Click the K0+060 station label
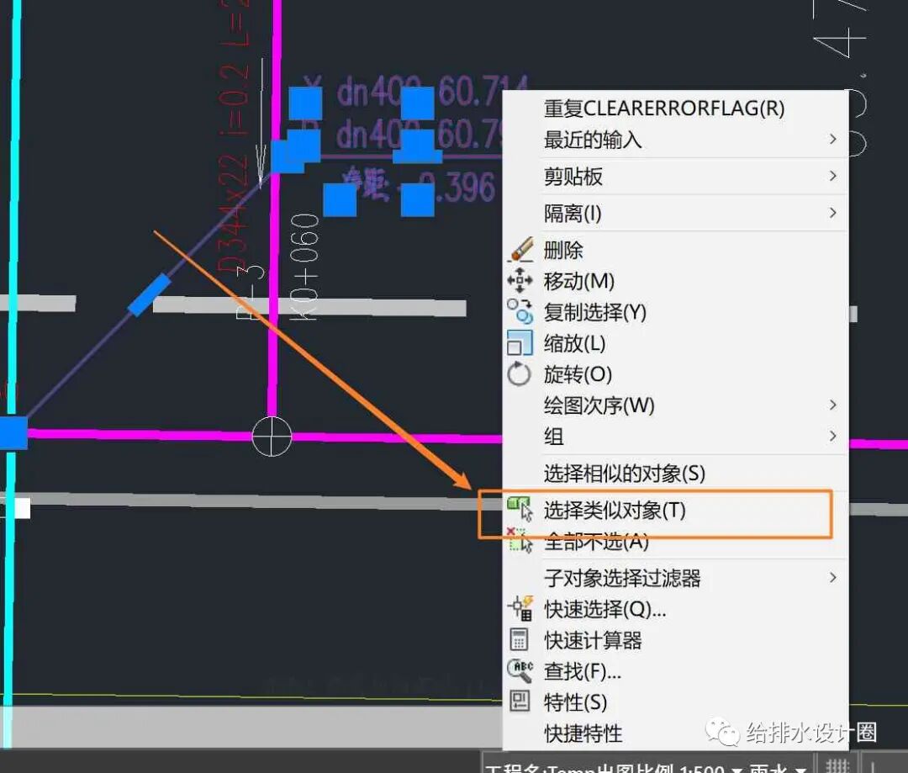Viewport: 908px width, 773px height. click(304, 267)
